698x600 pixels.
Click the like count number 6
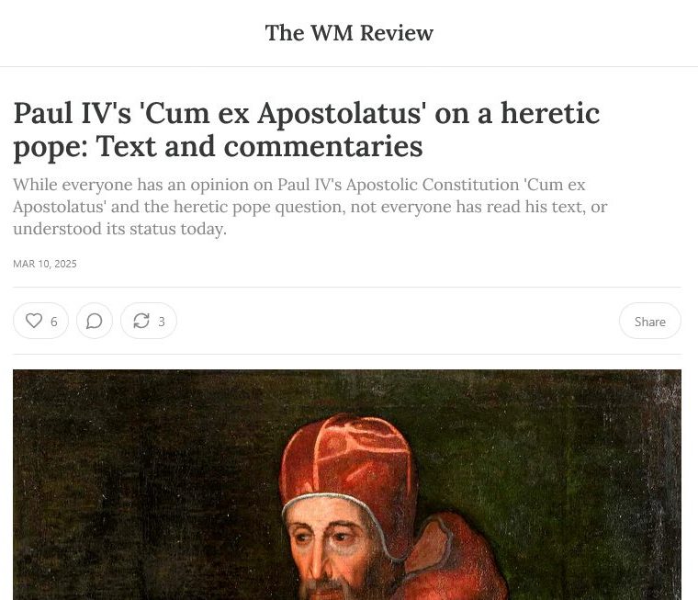pyautogui.click(x=54, y=322)
